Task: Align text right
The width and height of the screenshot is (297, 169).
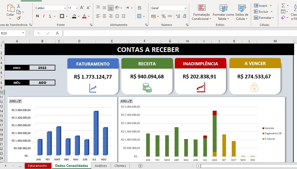Action: (x=111, y=16)
